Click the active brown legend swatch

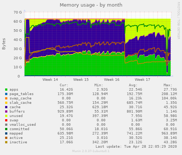(x=6, y=138)
